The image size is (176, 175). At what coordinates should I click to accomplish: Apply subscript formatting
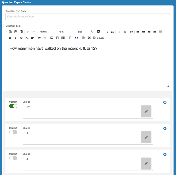click(x=27, y=38)
